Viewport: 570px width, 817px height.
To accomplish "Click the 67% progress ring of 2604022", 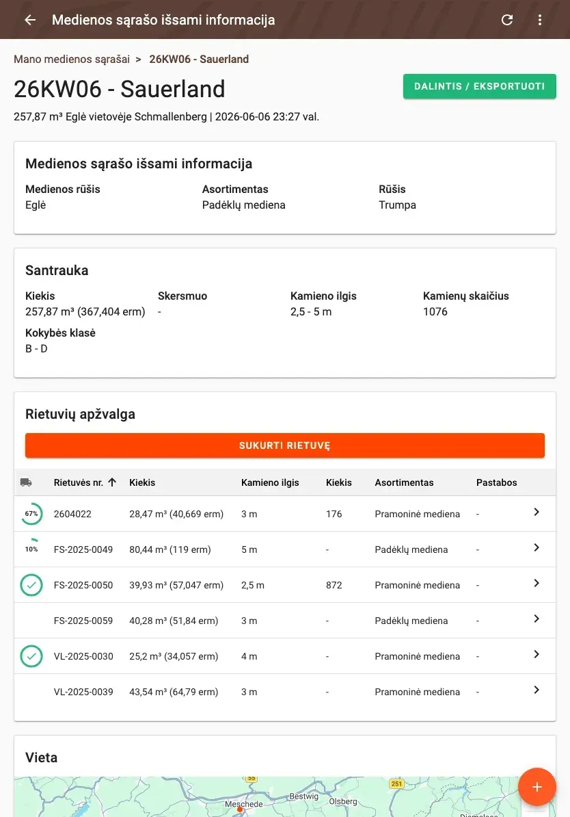I will pos(31,514).
